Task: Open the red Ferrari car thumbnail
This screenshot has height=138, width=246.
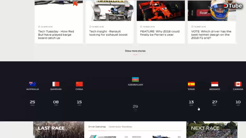Action: (161, 11)
